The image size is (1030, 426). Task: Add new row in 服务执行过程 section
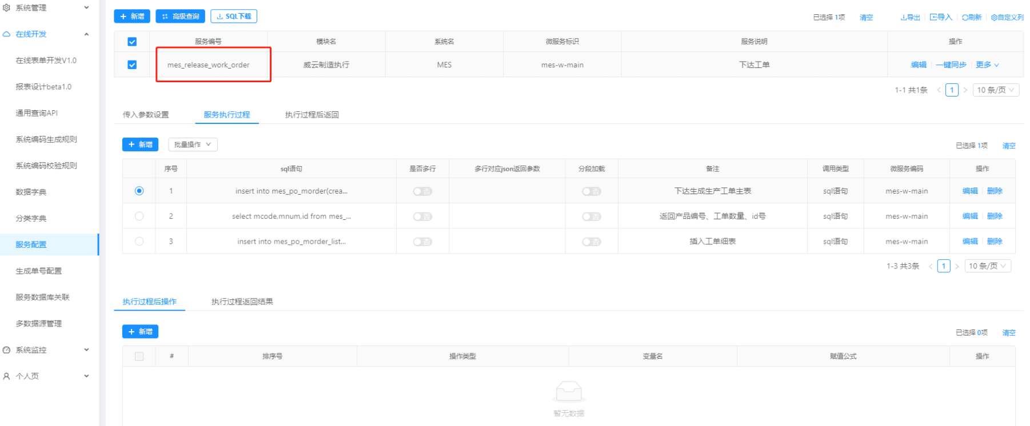pos(140,144)
